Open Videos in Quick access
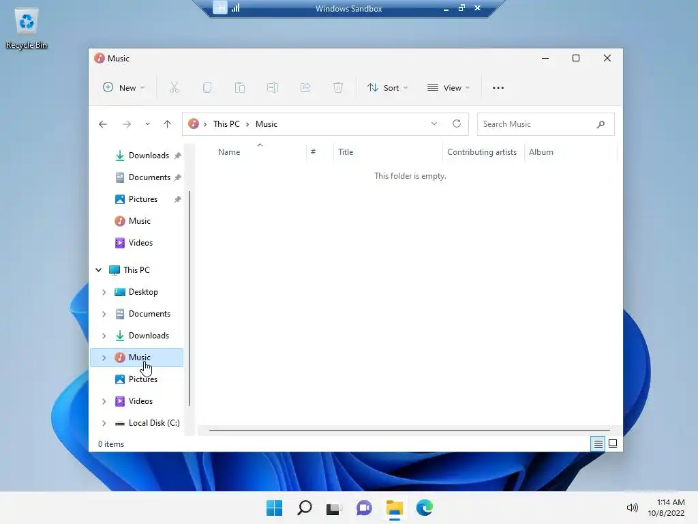 tap(140, 243)
